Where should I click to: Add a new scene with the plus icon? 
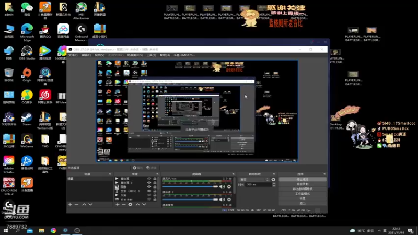coord(70,204)
